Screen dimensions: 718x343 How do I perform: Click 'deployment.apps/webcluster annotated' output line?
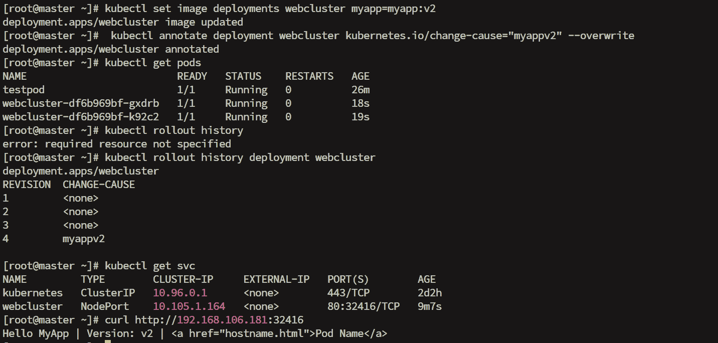pyautogui.click(x=111, y=49)
